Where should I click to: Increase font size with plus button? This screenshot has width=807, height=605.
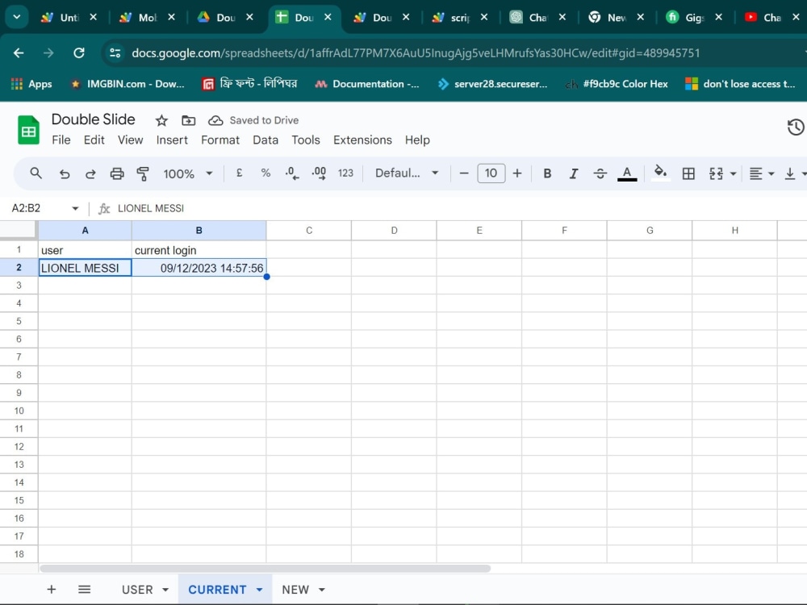(517, 173)
